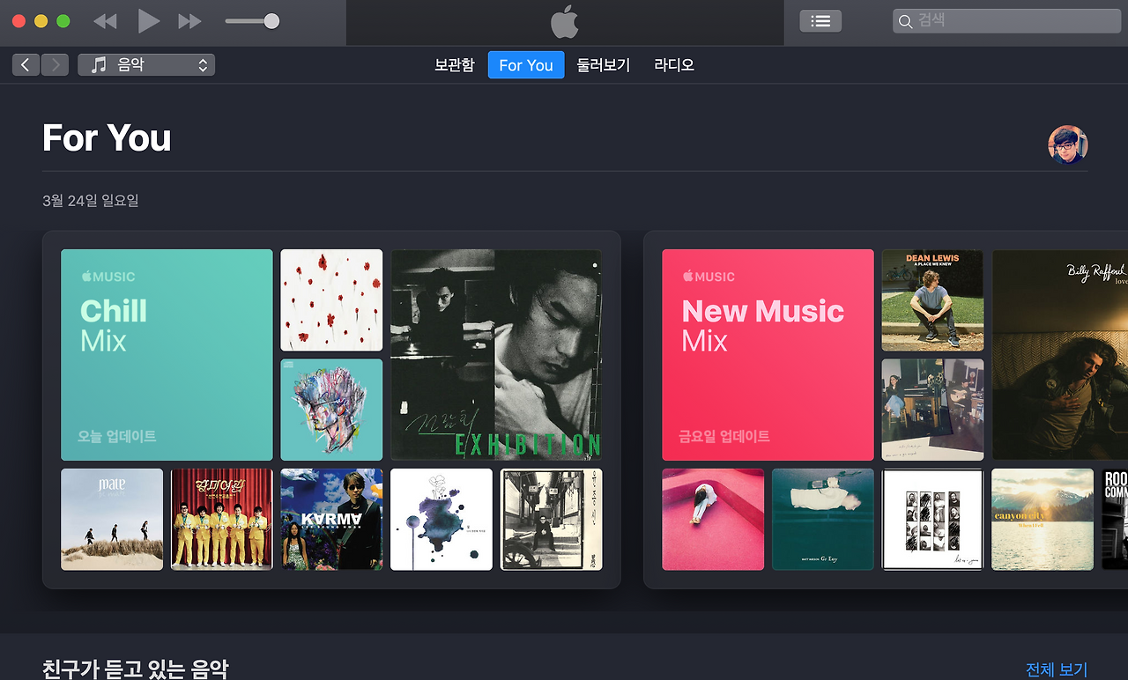Skip forward to the next track
Image resolution: width=1128 pixels, height=680 pixels.
(x=189, y=21)
